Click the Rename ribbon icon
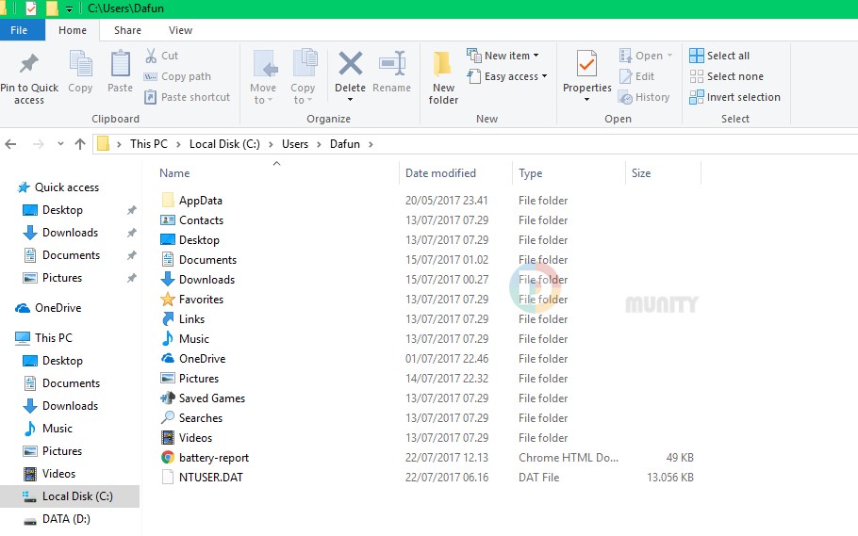Image resolution: width=858 pixels, height=536 pixels. pyautogui.click(x=391, y=66)
